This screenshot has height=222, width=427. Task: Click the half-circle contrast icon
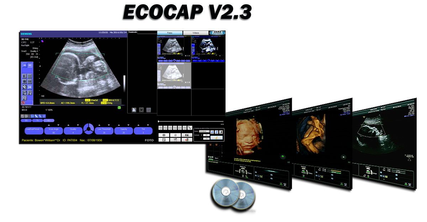pyautogui.click(x=221, y=132)
